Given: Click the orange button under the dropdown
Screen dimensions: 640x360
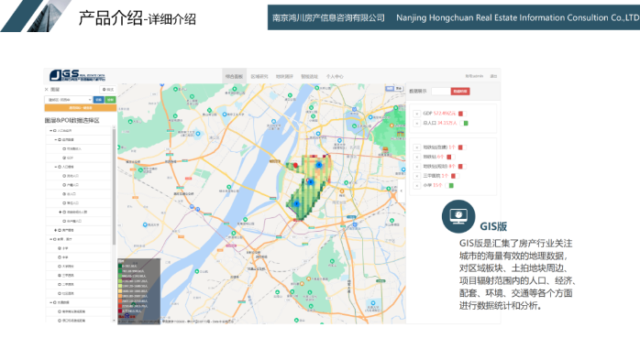Looking at the screenshot, I should click(81, 108).
